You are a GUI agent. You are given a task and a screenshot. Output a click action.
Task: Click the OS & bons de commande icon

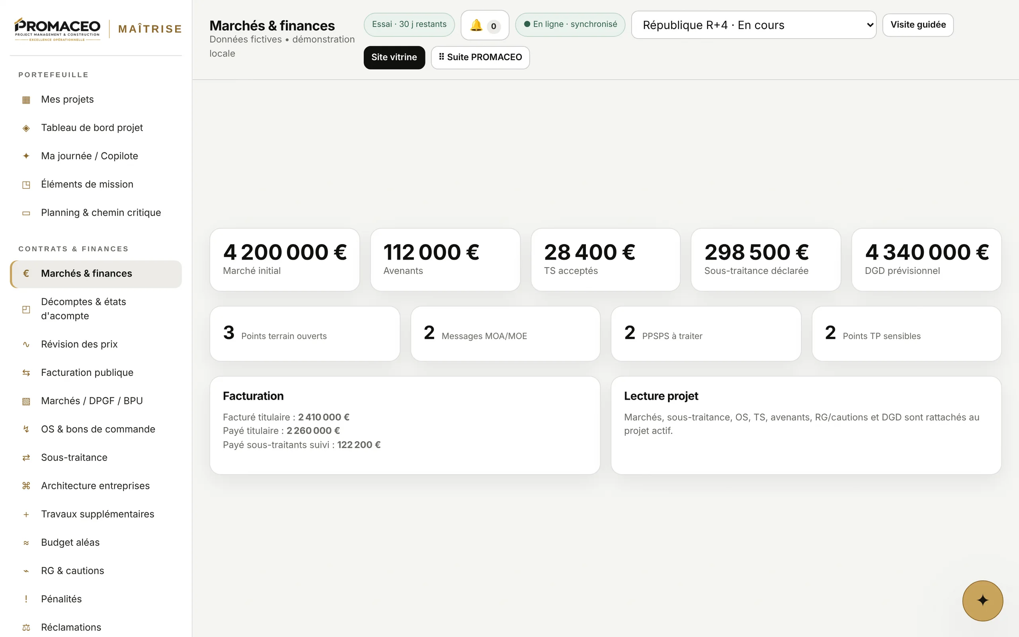tap(26, 429)
